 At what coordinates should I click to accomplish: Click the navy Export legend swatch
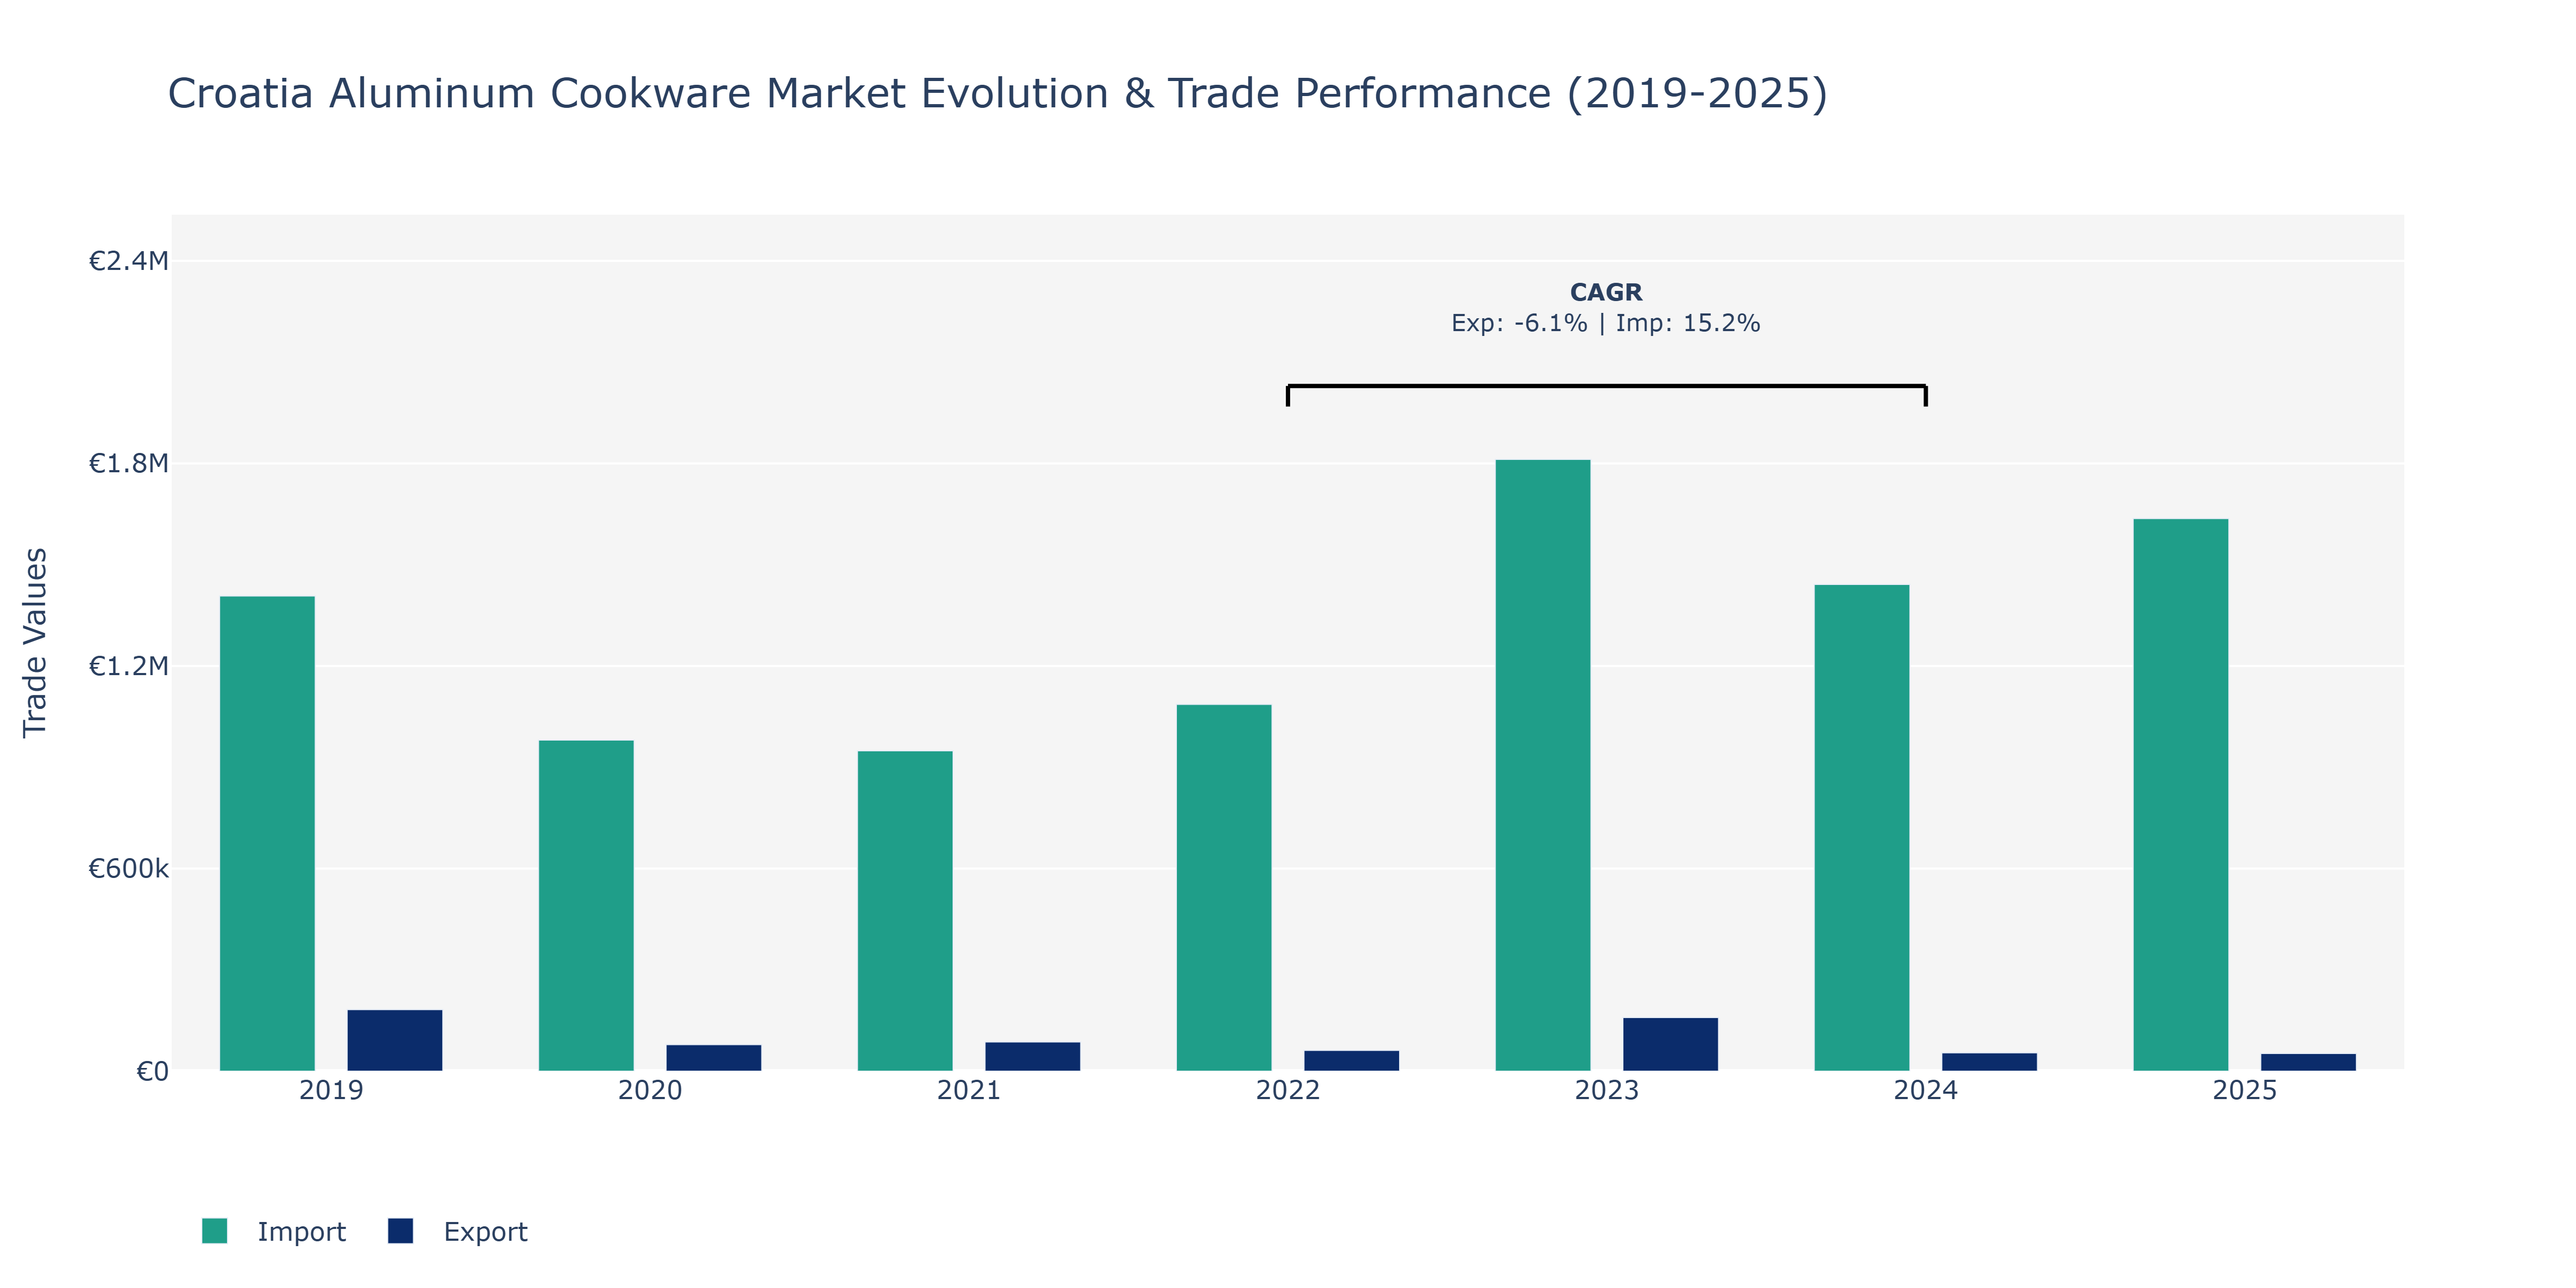(400, 1231)
